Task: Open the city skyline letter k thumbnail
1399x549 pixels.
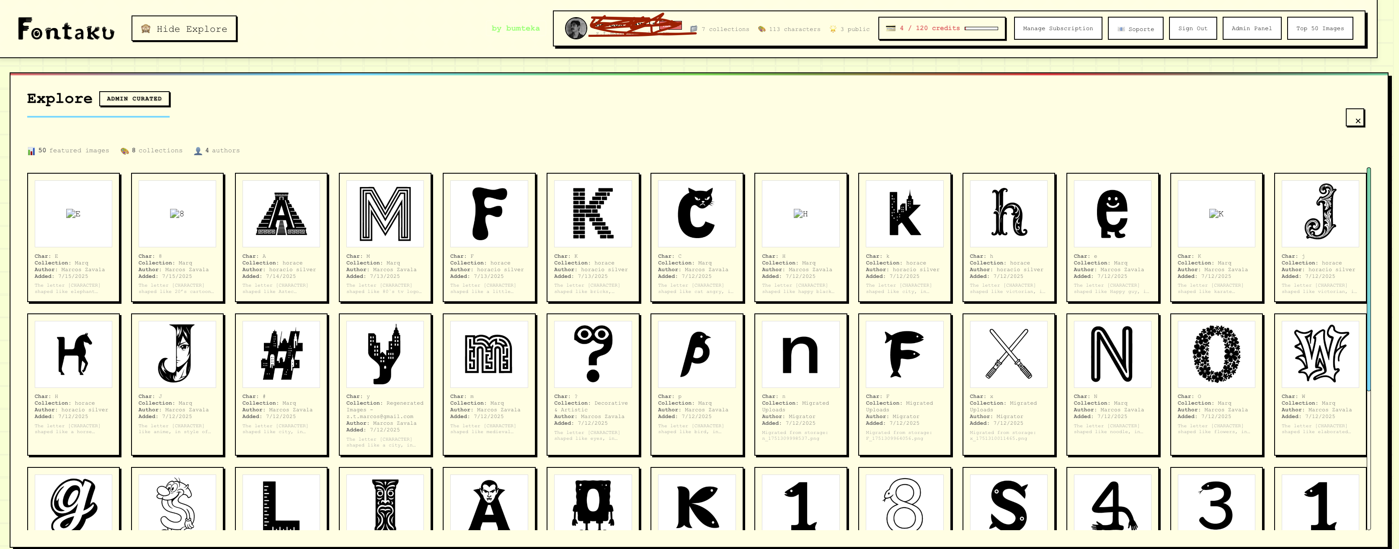Action: click(904, 214)
